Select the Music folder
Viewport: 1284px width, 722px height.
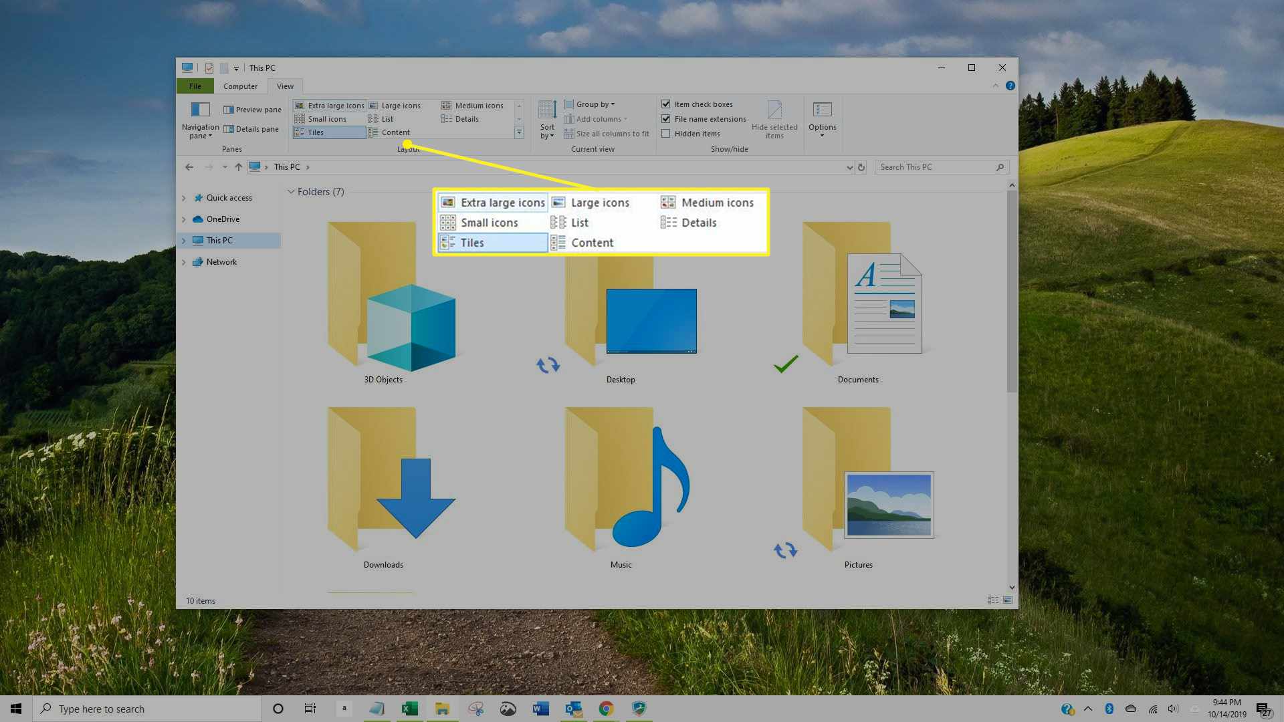[x=629, y=488]
